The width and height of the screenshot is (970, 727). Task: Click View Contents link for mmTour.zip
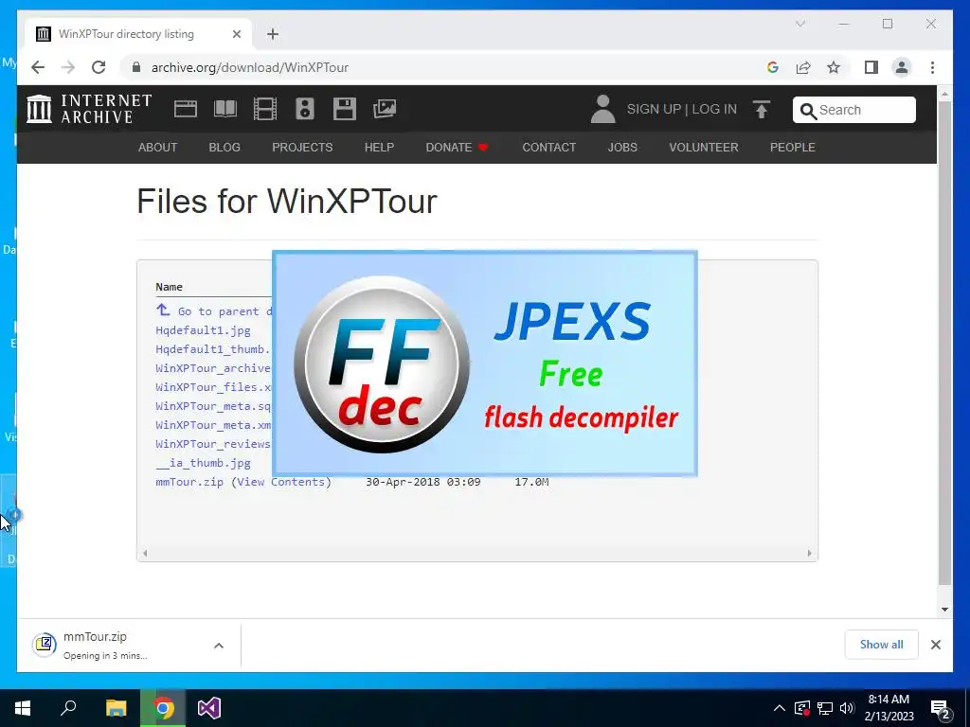coord(282,482)
